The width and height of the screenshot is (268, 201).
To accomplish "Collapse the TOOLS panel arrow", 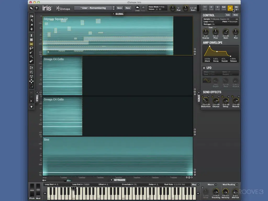I will pos(37,92).
